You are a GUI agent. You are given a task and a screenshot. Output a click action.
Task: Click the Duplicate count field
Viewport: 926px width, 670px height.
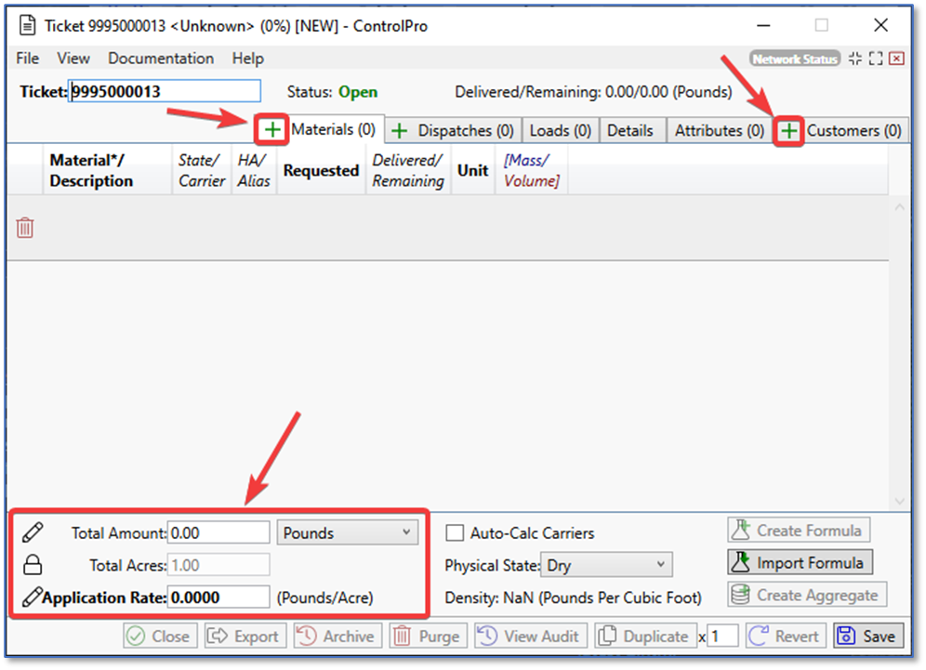click(724, 637)
